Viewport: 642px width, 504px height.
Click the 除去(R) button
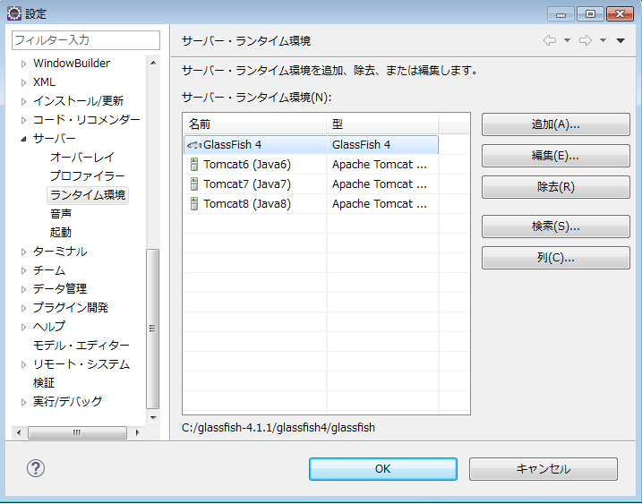(556, 187)
